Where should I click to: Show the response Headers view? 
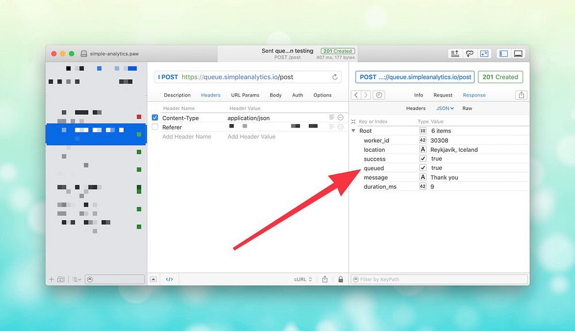point(416,108)
